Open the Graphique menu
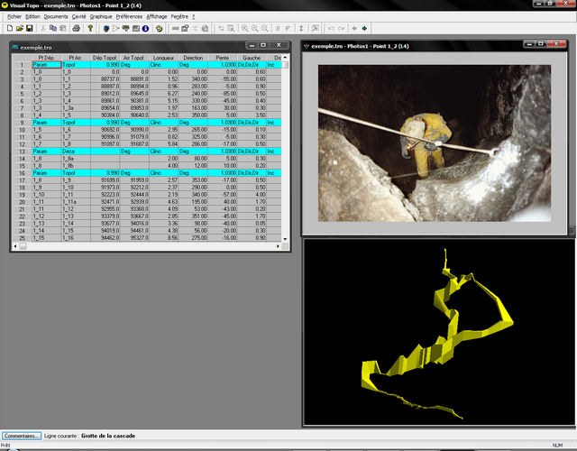The height and width of the screenshot is (451, 577). (x=101, y=16)
